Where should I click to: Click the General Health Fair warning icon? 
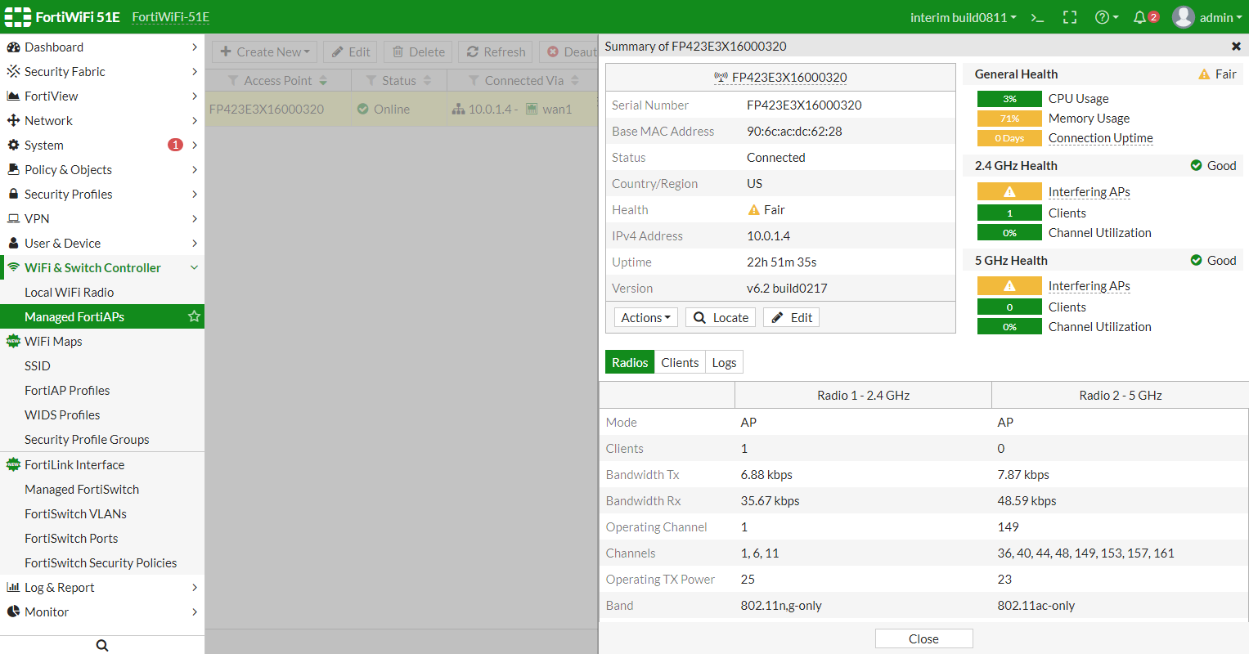[1204, 74]
